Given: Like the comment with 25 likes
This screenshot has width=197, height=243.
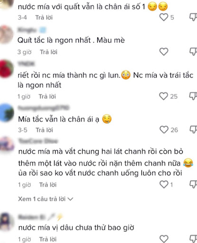Looking at the screenshot, I should [x=163, y=96].
